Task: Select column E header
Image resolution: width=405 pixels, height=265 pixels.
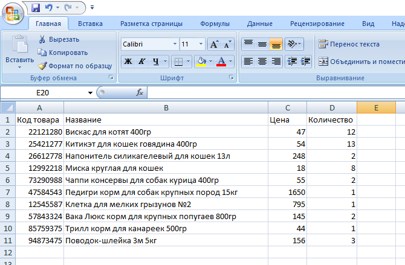Action: pos(376,107)
